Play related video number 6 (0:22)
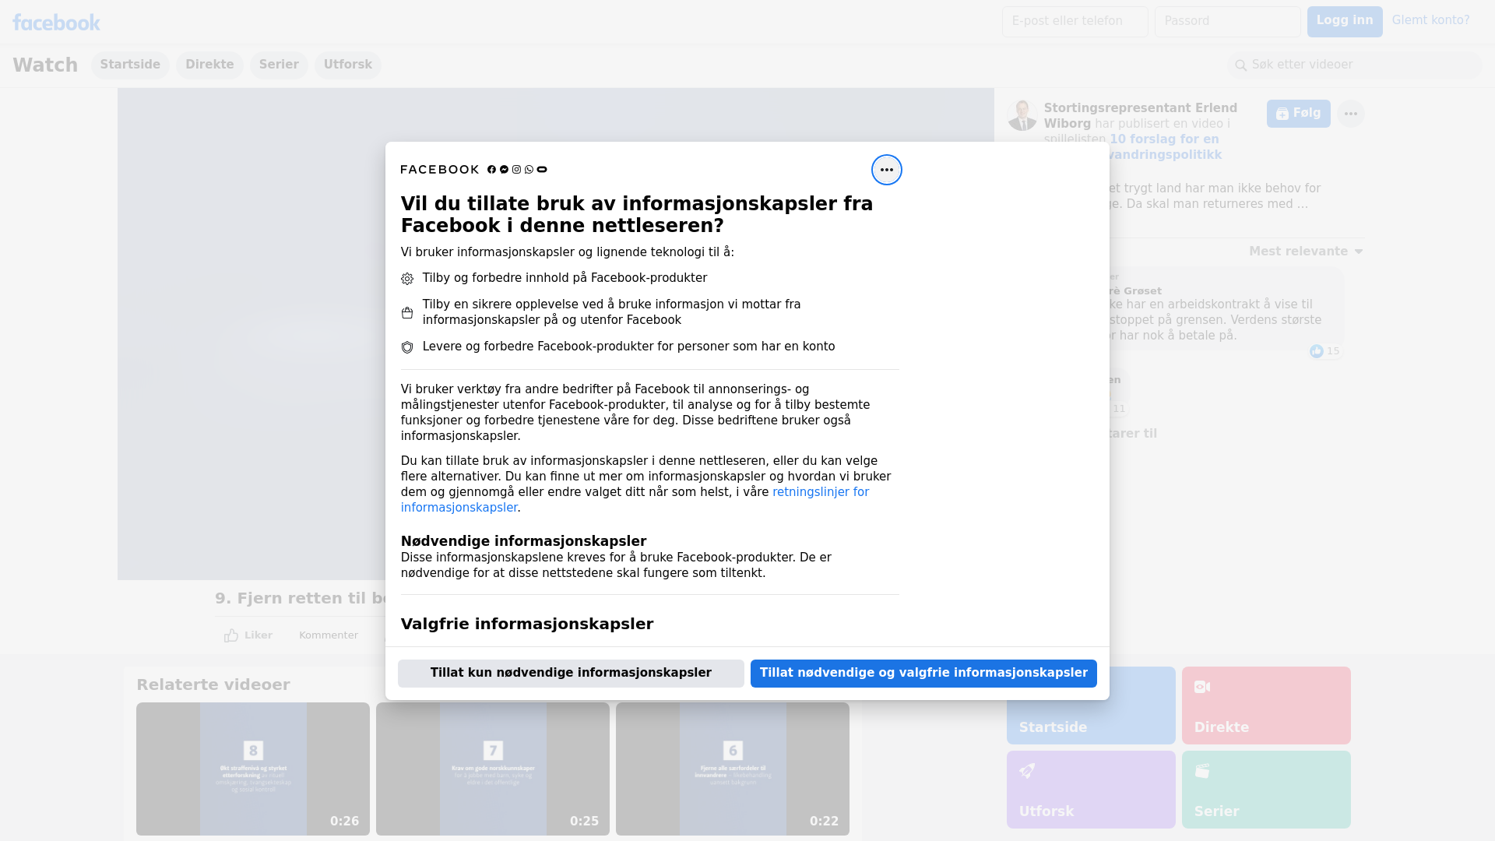Screen dimensions: 1495x841 [x=733, y=769]
